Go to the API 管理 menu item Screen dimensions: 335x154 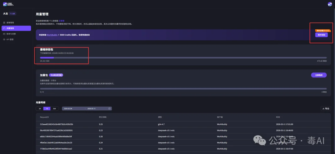pyautogui.click(x=10, y=40)
